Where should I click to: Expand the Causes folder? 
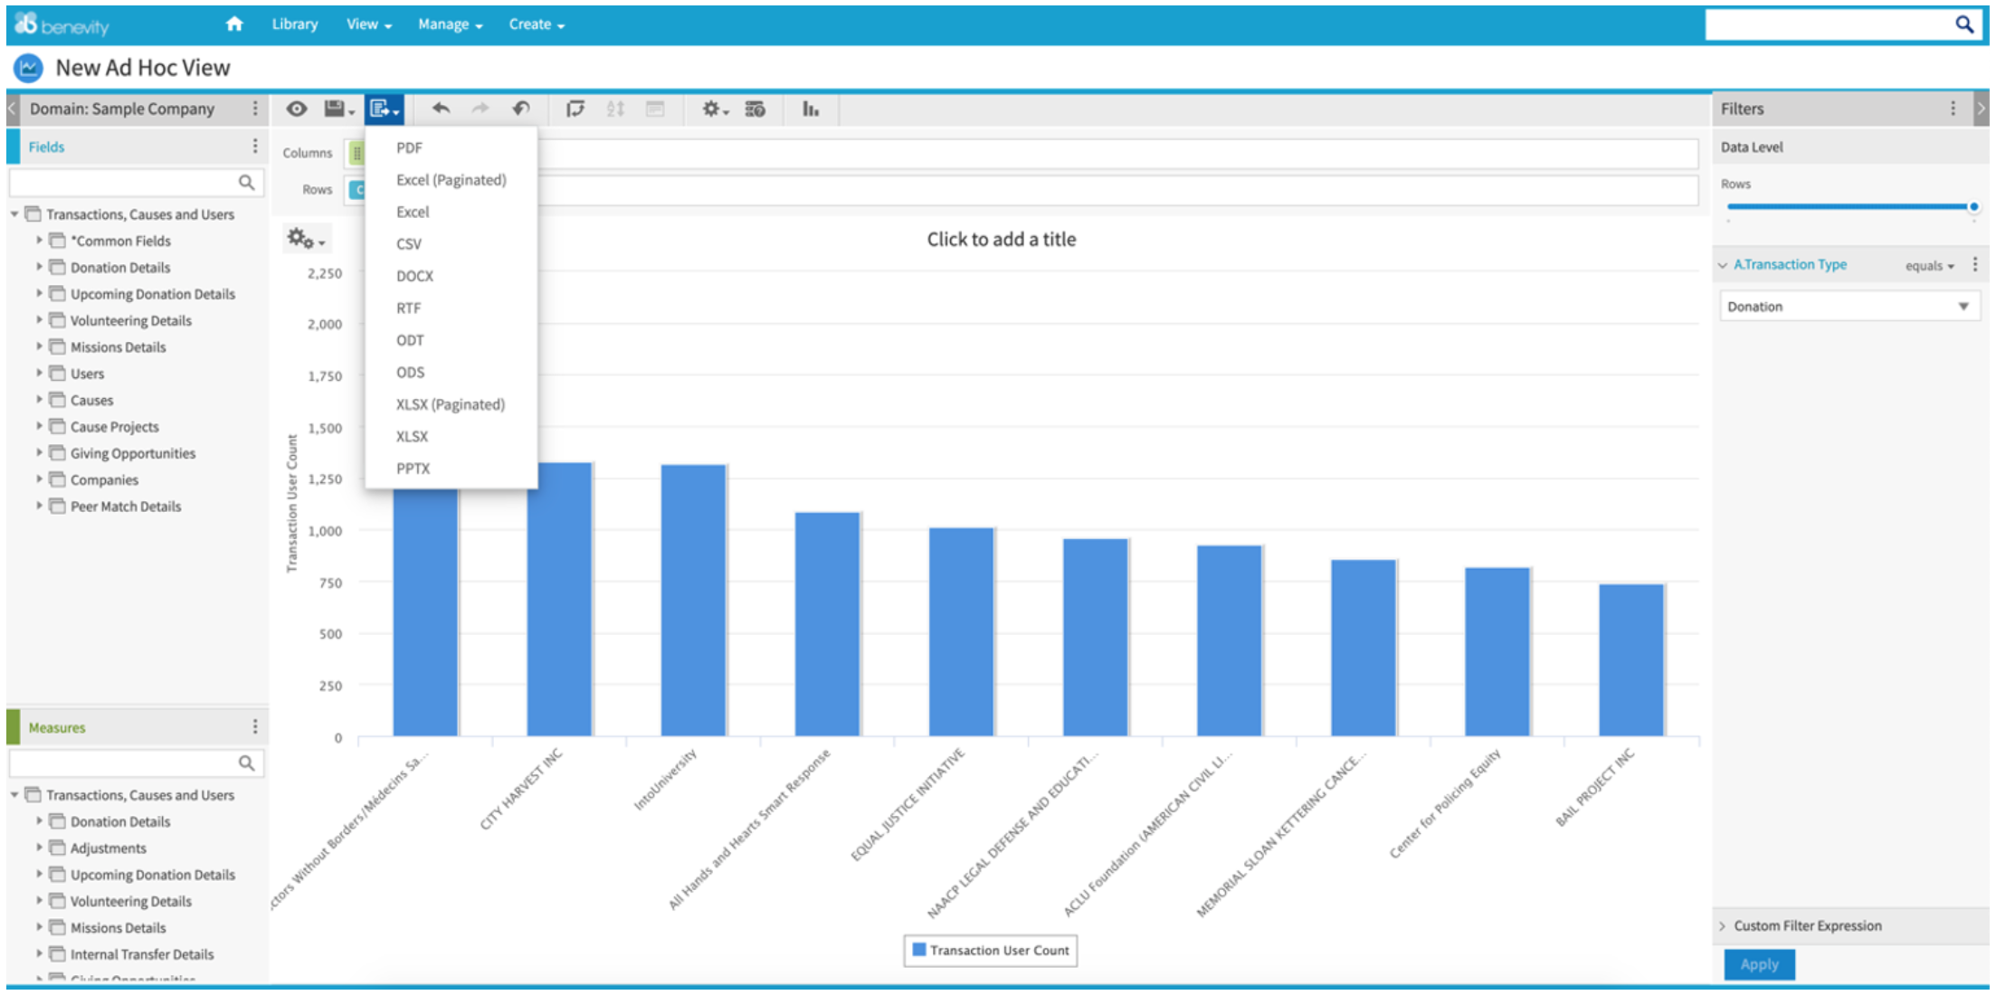pos(39,400)
